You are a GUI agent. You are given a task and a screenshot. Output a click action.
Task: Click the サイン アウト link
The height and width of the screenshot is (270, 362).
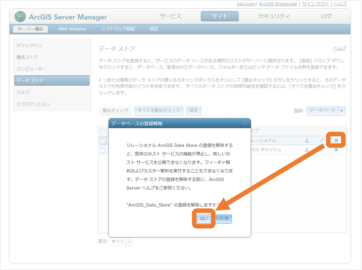pos(315,4)
